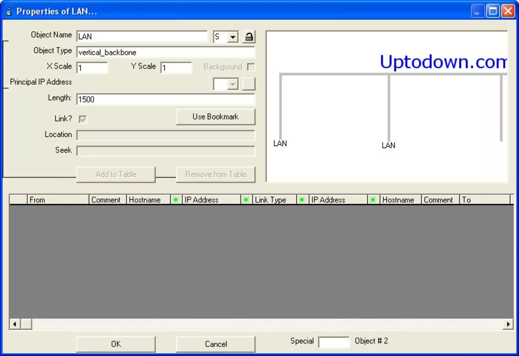The image size is (519, 356).
Task: Minimize the Properties of LAN window
Action: pos(477,11)
